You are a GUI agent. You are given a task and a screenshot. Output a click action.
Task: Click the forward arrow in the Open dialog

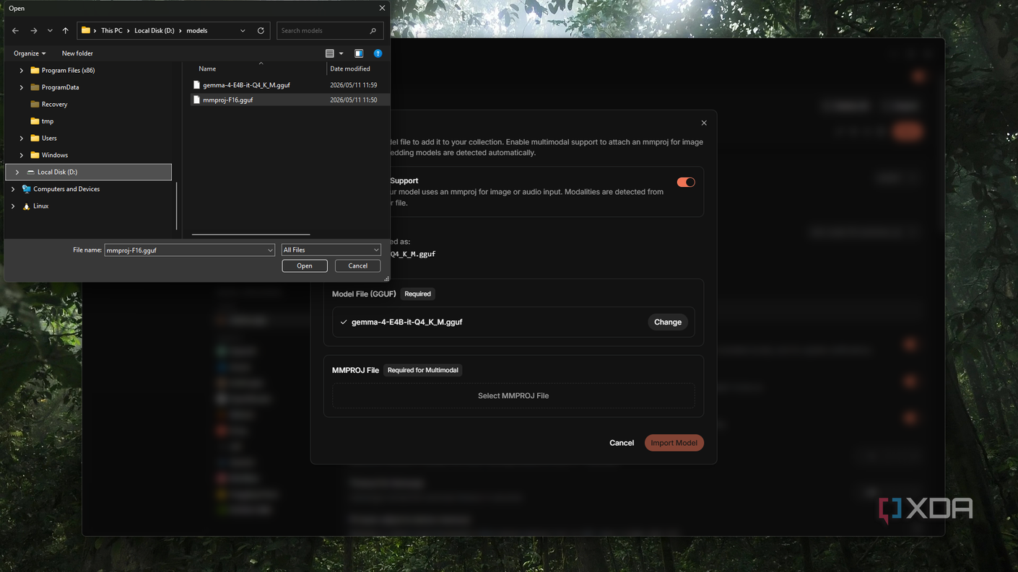pyautogui.click(x=34, y=31)
